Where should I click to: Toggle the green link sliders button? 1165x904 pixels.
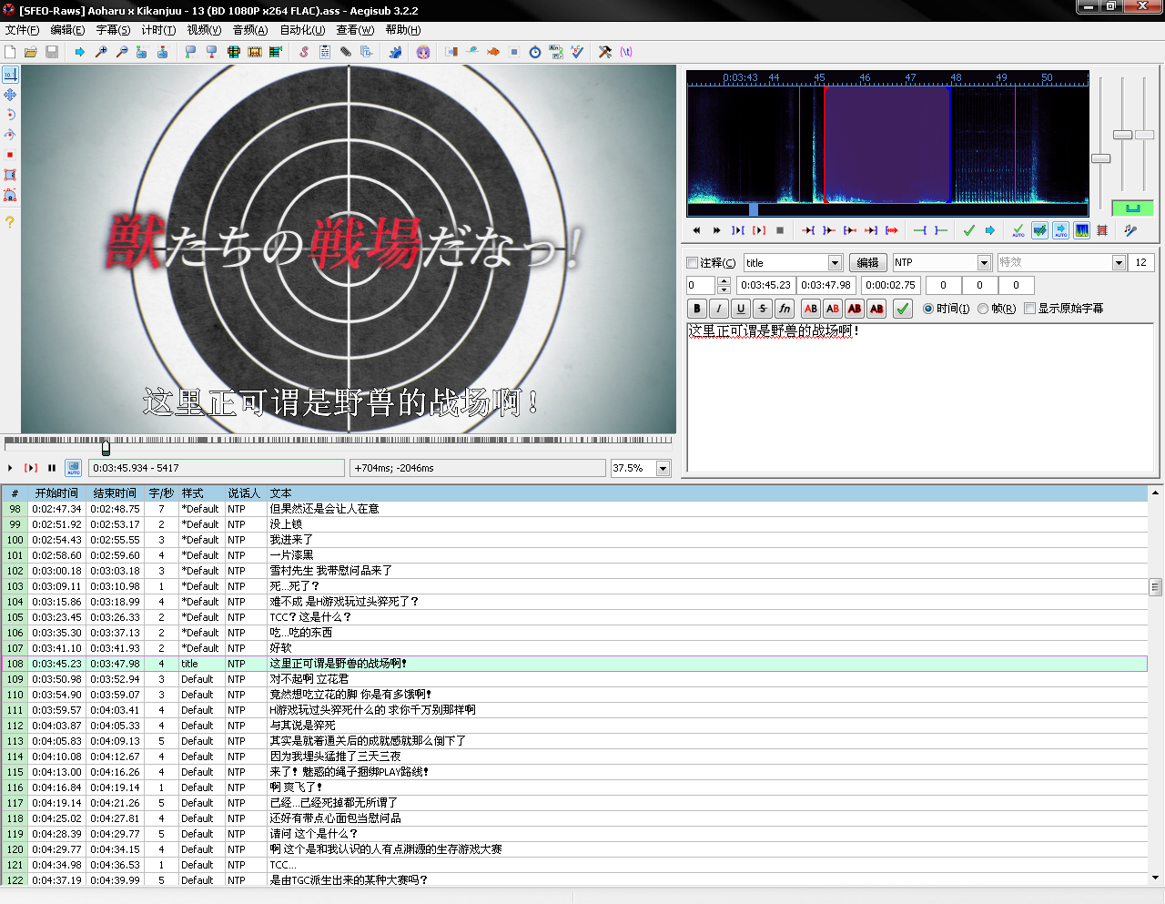tap(1132, 208)
